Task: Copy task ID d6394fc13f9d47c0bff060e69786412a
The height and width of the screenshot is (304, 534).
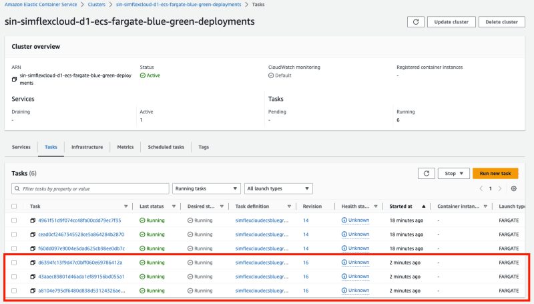Action: pyautogui.click(x=33, y=263)
